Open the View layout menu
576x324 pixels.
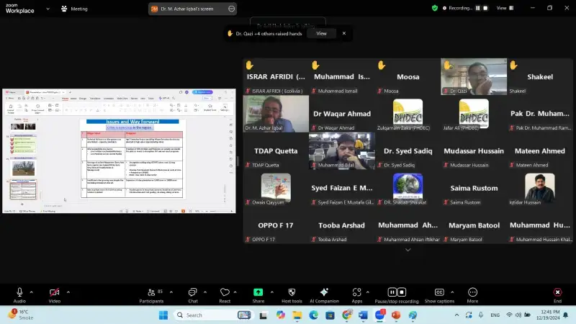[505, 8]
